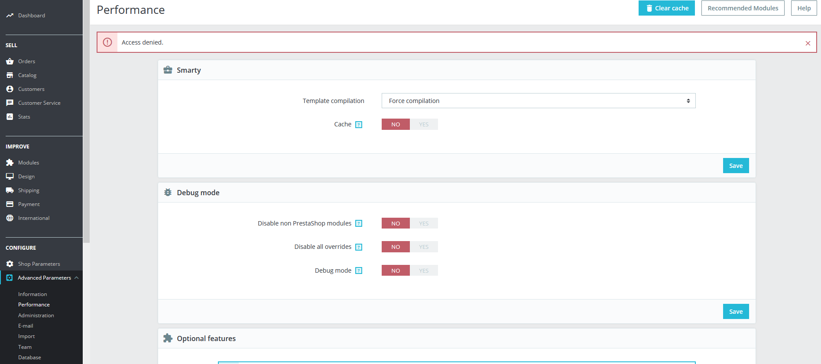The height and width of the screenshot is (364, 821).
Task: Click the Dashboard link text
Action: tap(32, 16)
